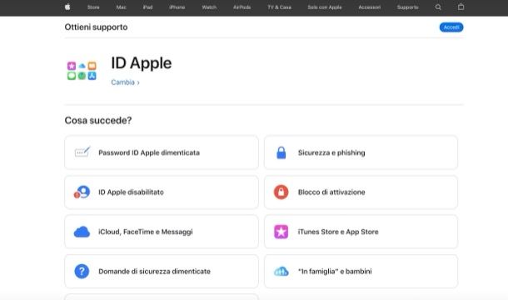
Task: Click the purple star iTunes Store icon
Action: tap(281, 232)
